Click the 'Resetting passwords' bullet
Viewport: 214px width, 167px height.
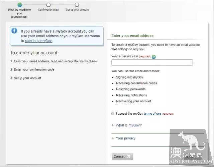131,89
